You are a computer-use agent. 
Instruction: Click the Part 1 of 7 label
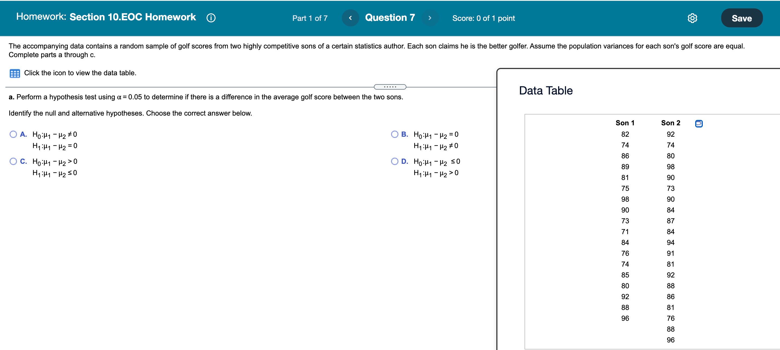tap(309, 18)
